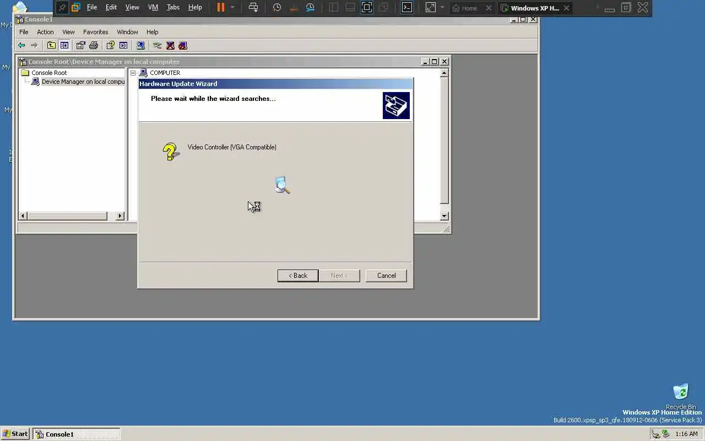Open the VMware Edit menu
705x441 pixels.
pos(111,8)
